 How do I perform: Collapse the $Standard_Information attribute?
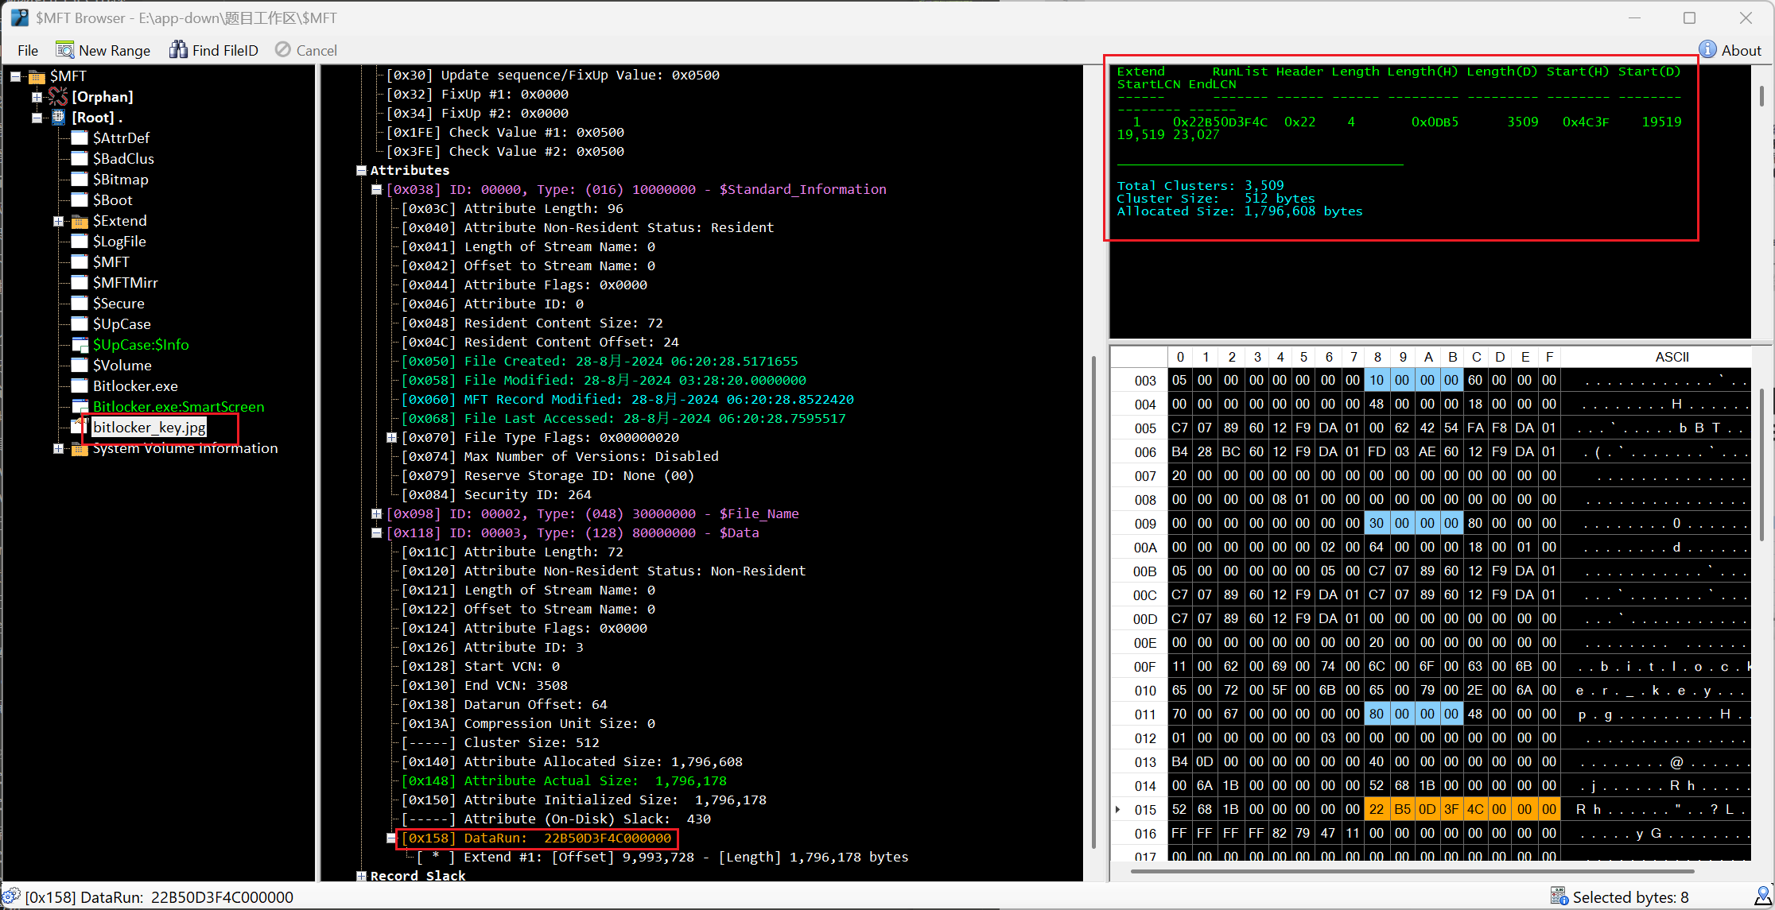[377, 190]
